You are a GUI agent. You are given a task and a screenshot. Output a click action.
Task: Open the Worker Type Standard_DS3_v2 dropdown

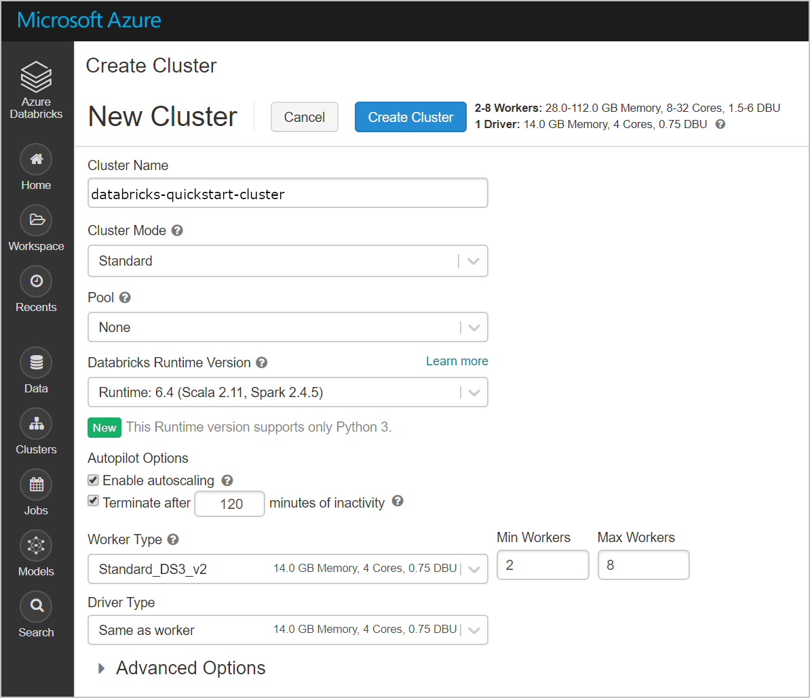coord(288,569)
